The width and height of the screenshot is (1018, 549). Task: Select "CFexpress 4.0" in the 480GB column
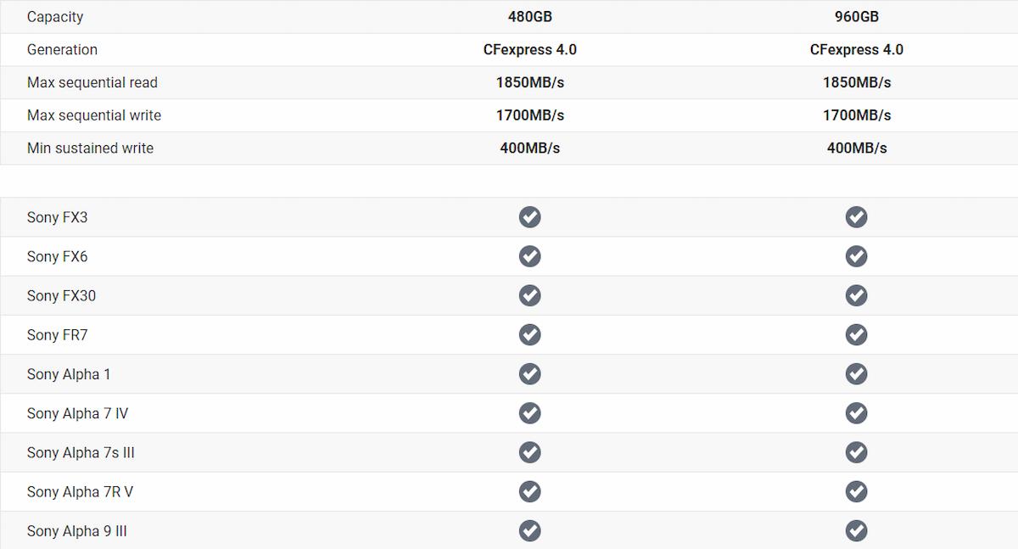[530, 49]
